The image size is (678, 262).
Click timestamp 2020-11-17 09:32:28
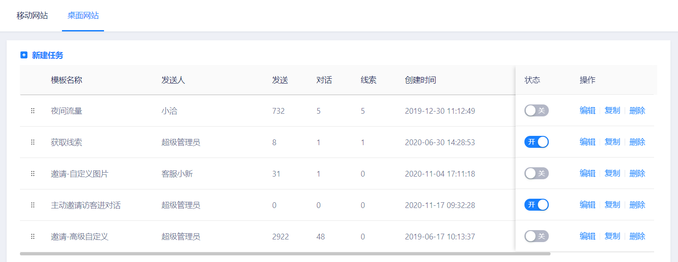[x=440, y=205]
